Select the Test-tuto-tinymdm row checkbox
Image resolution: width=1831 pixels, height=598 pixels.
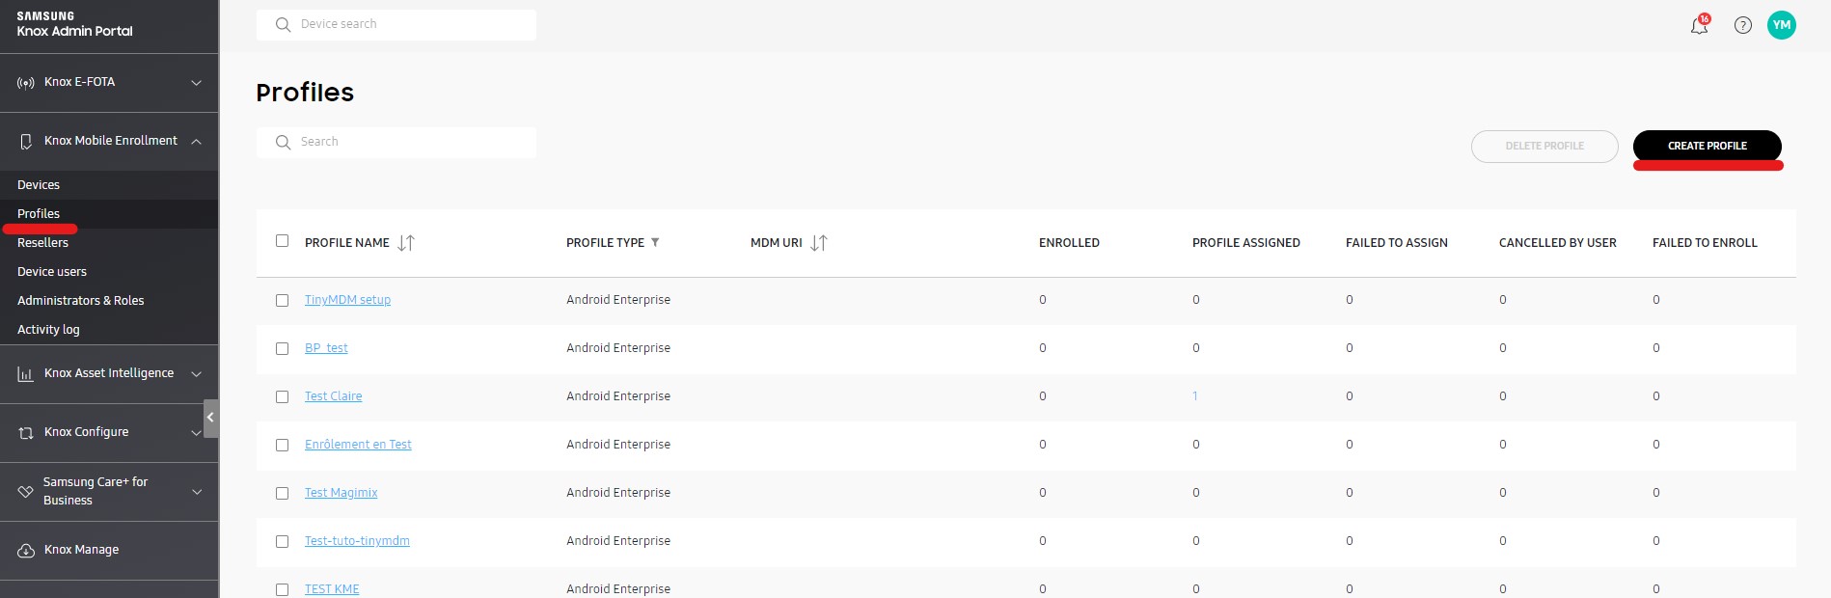282,541
